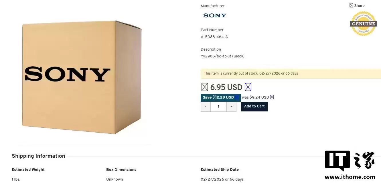Open the Sony box product image
Screen dimensions: 381x184
coord(82,77)
